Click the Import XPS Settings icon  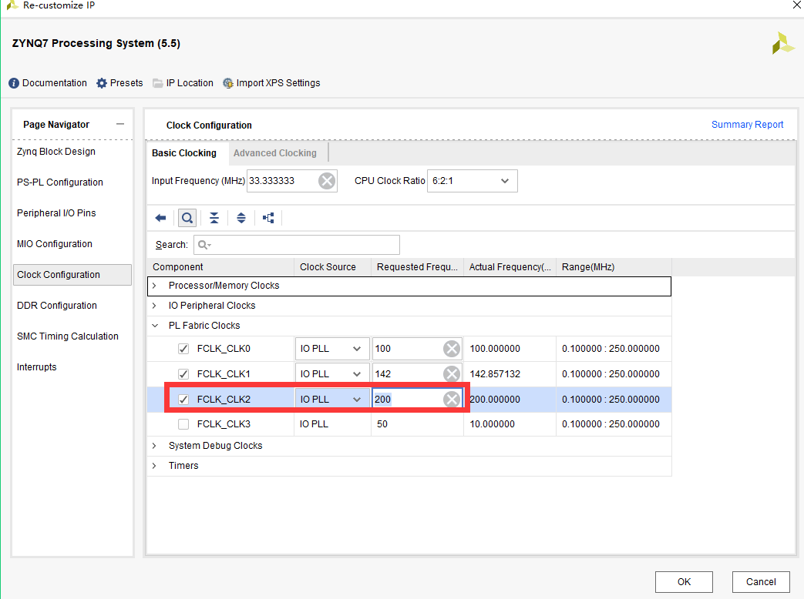(227, 83)
